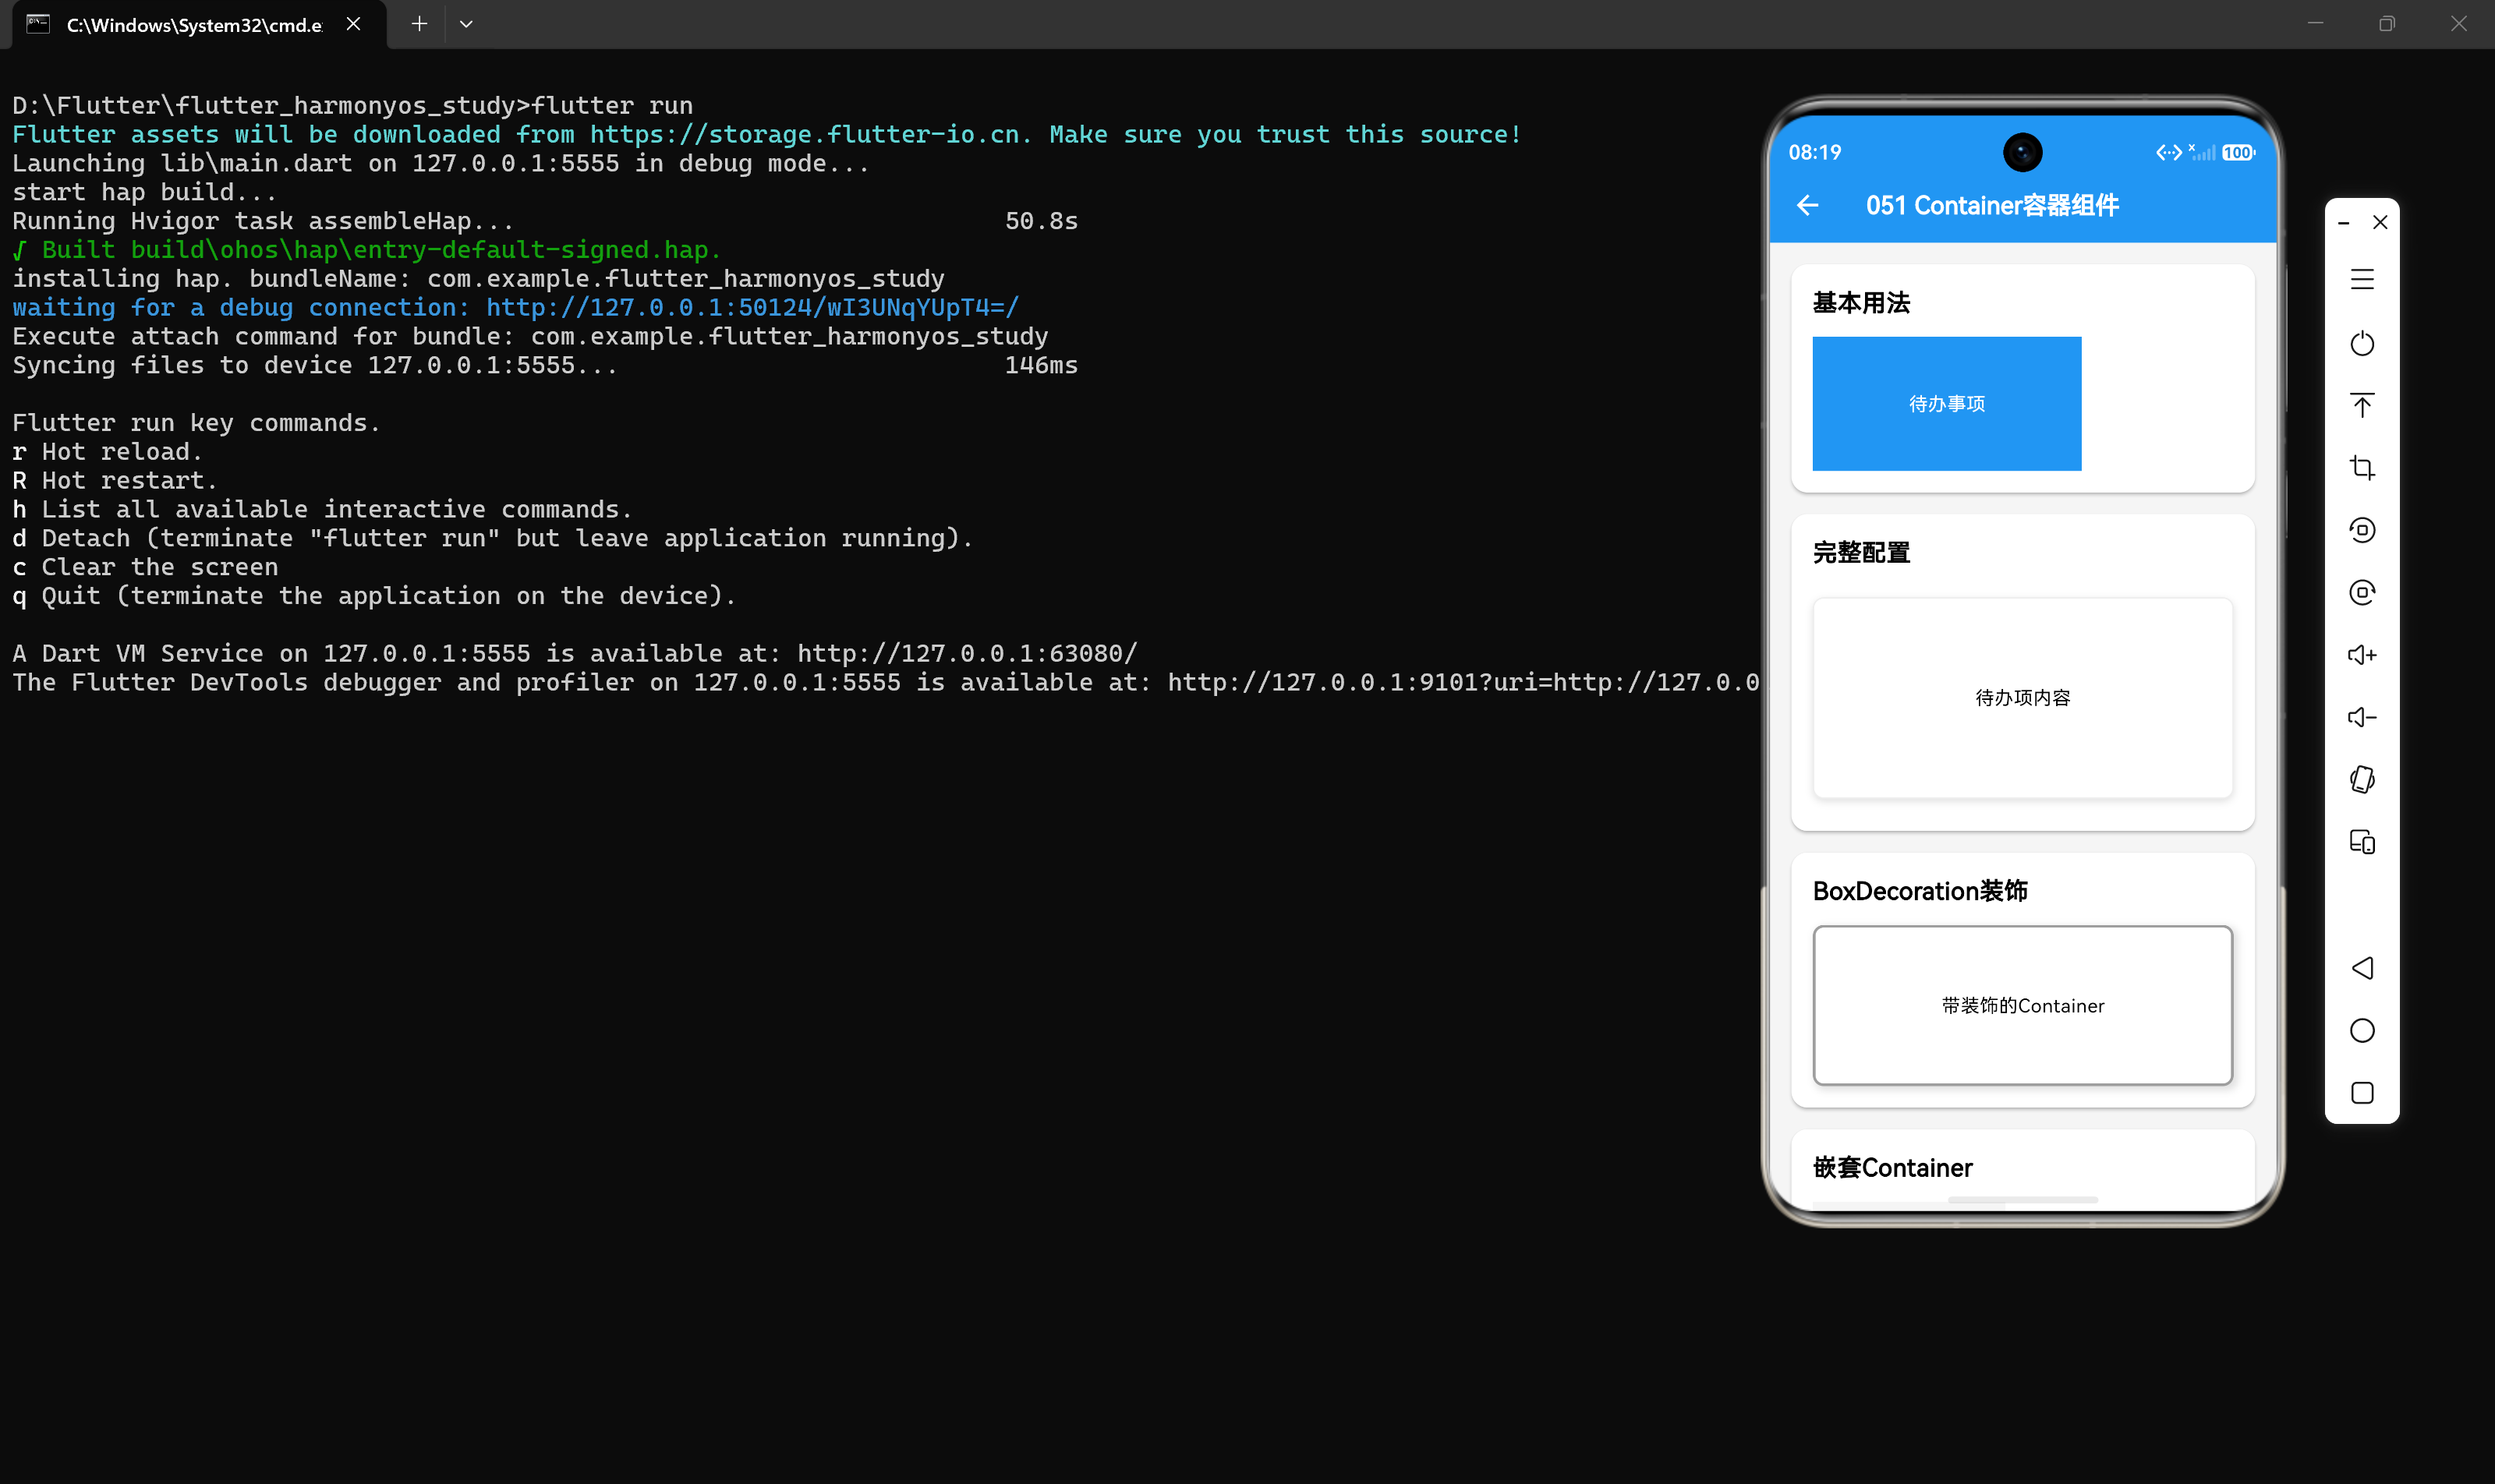Open the emulator toolbar hamburger menu

tap(2362, 280)
